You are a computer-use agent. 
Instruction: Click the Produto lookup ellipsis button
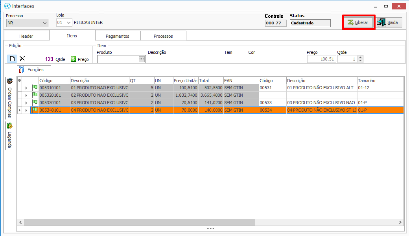click(x=142, y=59)
